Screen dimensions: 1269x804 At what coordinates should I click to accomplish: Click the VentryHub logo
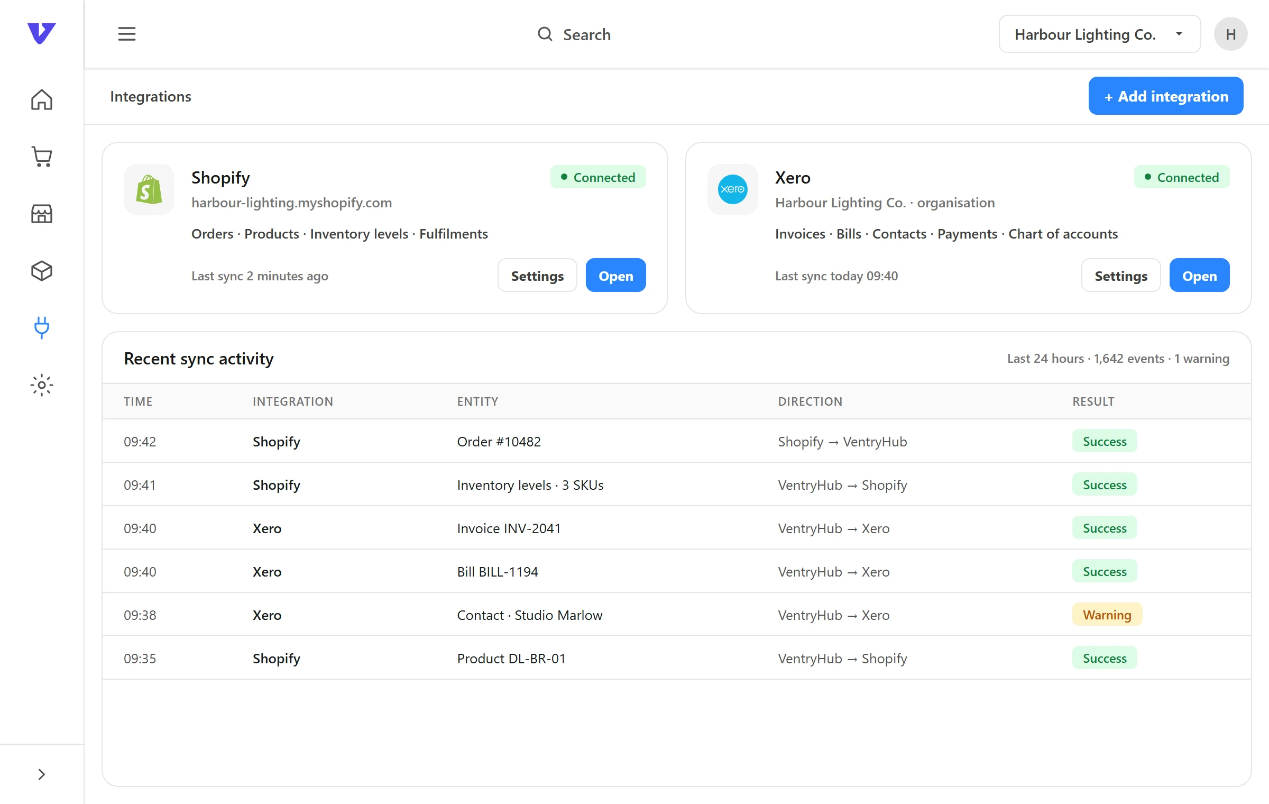[41, 33]
